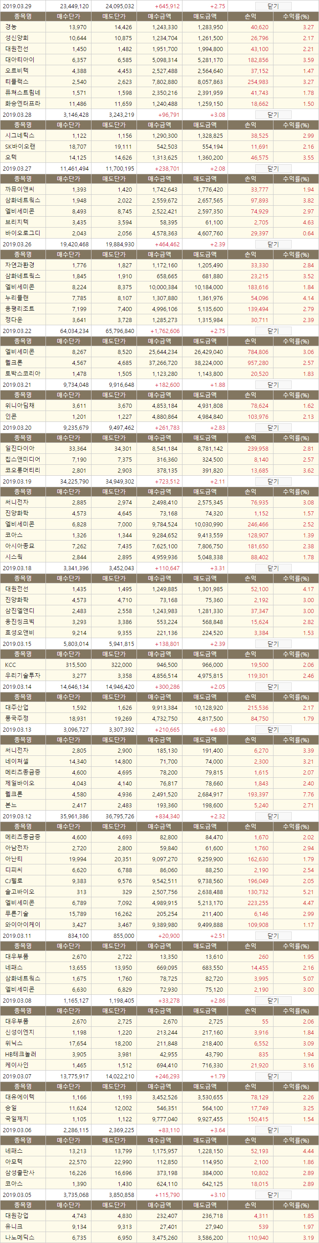Click the 아난티 stock name
This screenshot has width=319, height=1243.
click(x=14, y=859)
